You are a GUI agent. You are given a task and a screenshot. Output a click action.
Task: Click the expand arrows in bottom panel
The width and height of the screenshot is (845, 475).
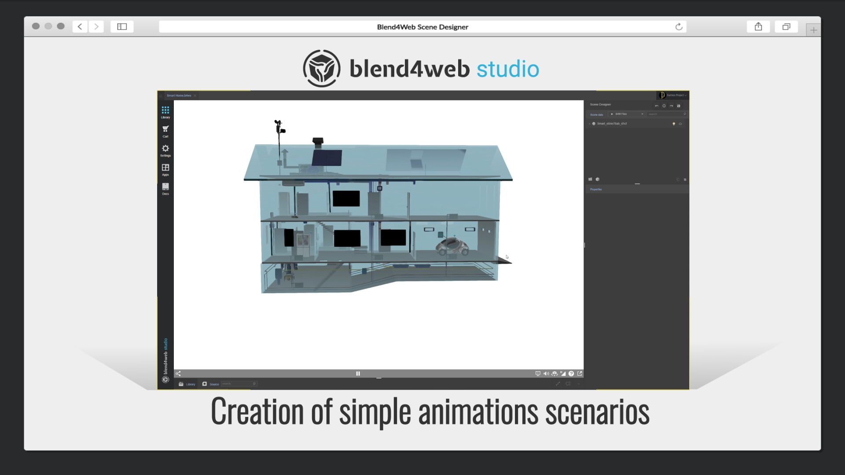[x=558, y=384]
